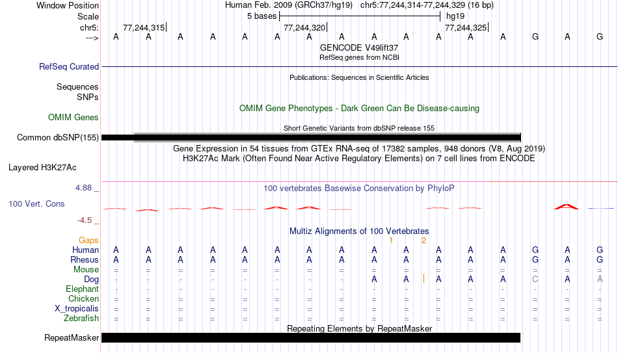Click the SNPs label under Sequences
The height and width of the screenshot is (353, 618).
click(88, 97)
